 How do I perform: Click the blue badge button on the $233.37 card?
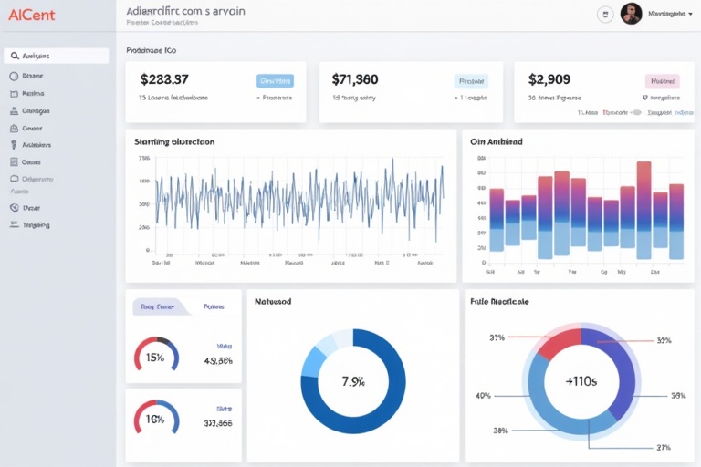click(x=275, y=80)
